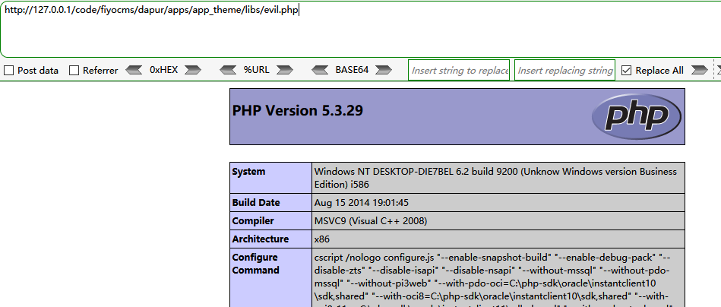This screenshot has width=721, height=307.
Task: Click the HackBar URL text area
Action: [x=360, y=30]
